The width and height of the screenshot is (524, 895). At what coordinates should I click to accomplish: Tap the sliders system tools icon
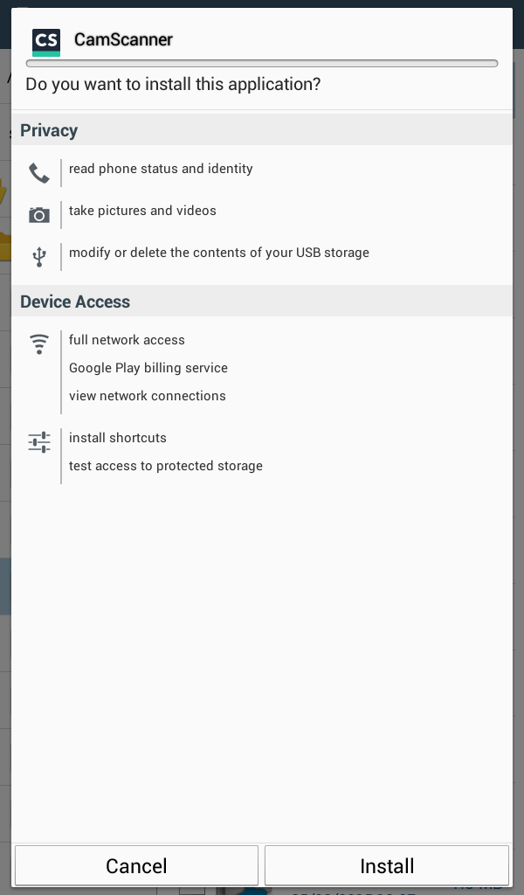tap(39, 441)
